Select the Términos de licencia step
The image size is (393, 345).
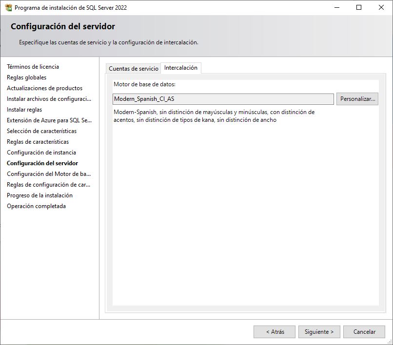[32, 66]
